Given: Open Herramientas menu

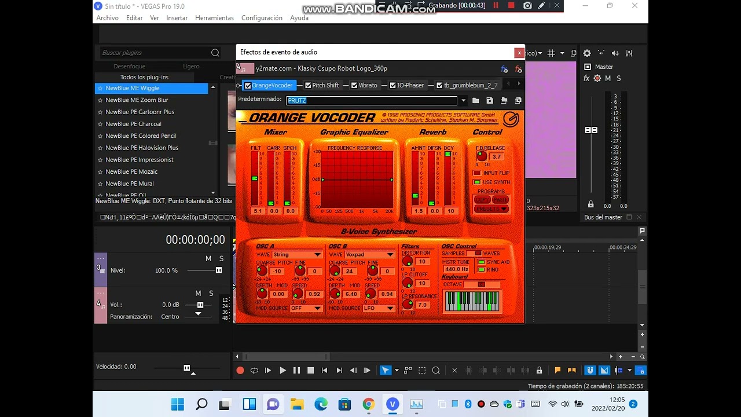Looking at the screenshot, I should [x=214, y=18].
